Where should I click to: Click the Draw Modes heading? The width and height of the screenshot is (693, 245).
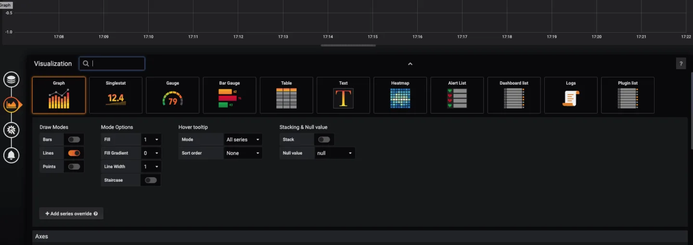point(54,127)
